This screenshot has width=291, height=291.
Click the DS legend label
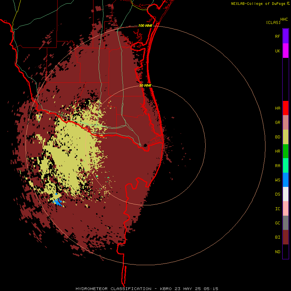[x=277, y=194]
